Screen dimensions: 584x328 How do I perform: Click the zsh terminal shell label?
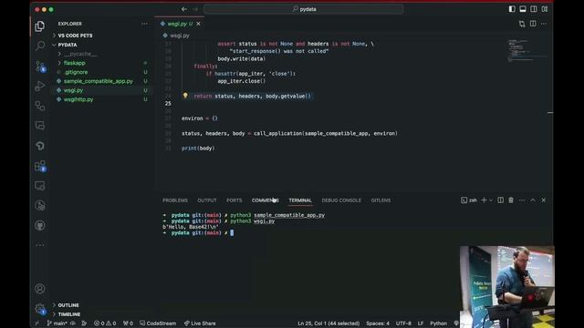(x=469, y=200)
